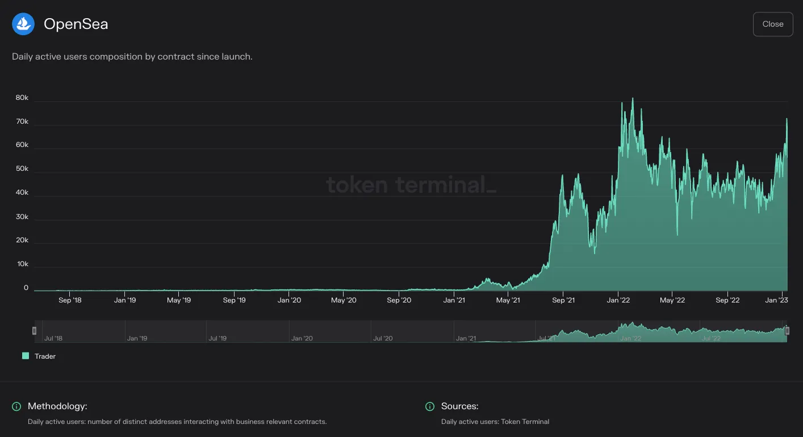Click Jul '18 in the range navigator
This screenshot has height=437, width=803.
point(53,338)
